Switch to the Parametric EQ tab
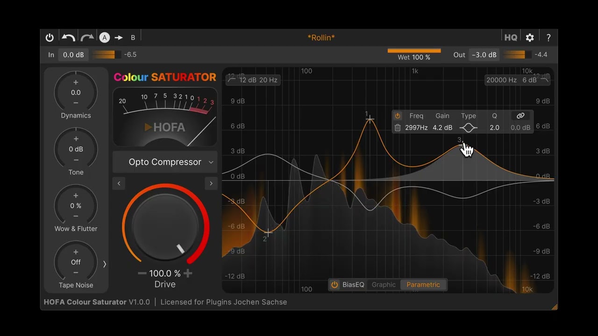The width and height of the screenshot is (598, 336). (423, 285)
